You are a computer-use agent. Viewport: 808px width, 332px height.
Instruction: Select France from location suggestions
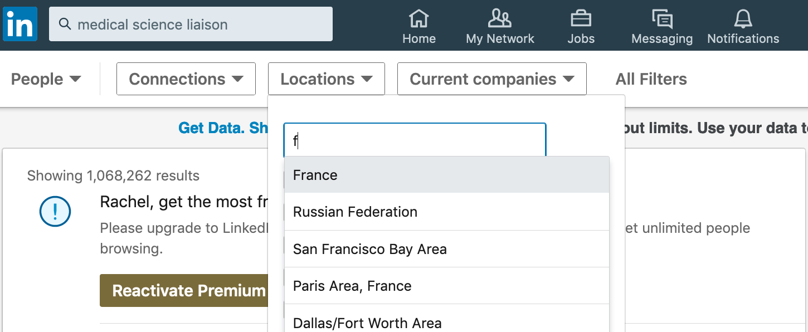(x=447, y=175)
